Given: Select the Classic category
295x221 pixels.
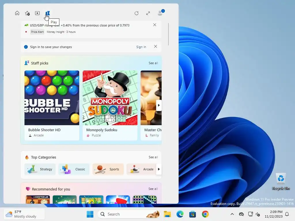Looking at the screenshot, I should pos(74,169).
